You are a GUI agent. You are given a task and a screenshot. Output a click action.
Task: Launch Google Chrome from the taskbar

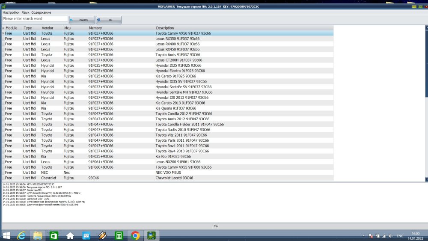(135, 235)
